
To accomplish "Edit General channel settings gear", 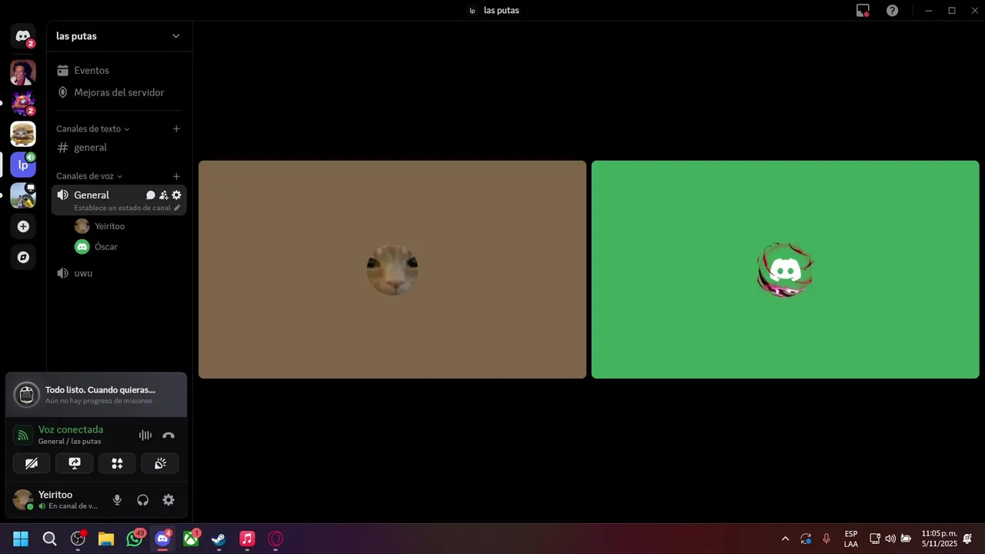I will point(176,195).
